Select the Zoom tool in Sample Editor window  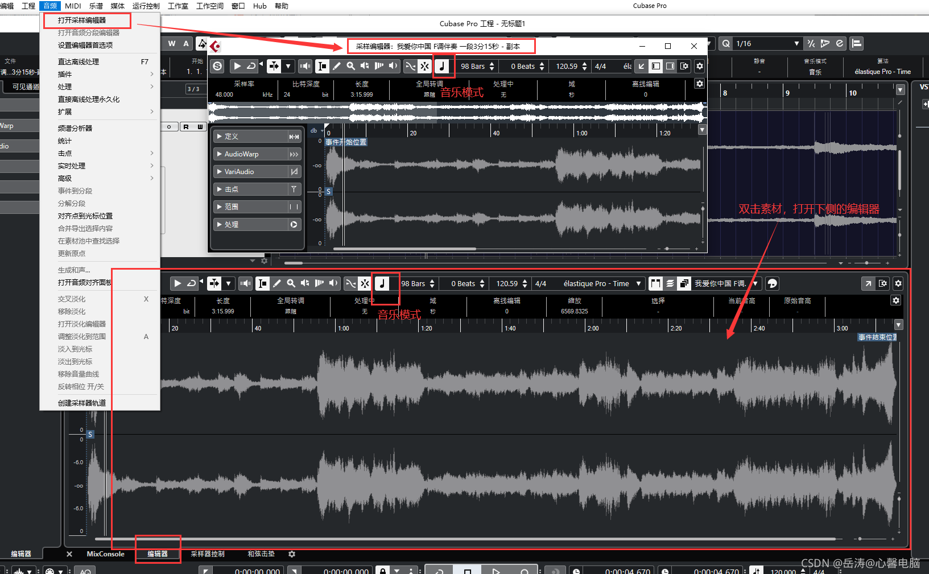coord(350,66)
